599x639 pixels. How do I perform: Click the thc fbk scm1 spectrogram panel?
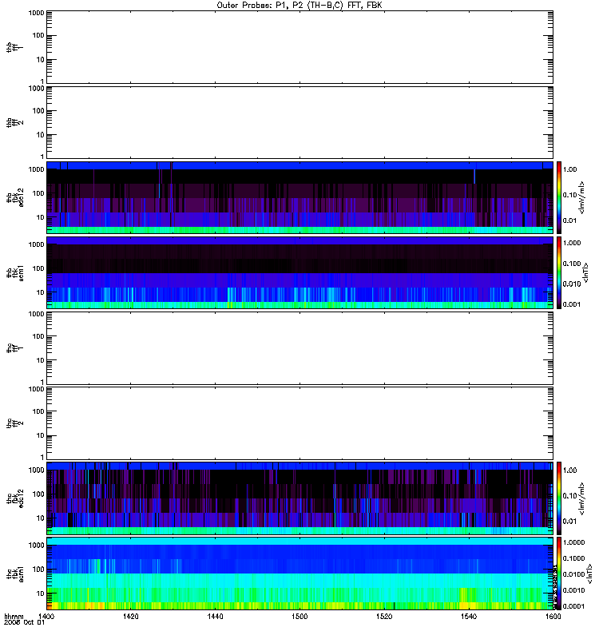click(299, 574)
